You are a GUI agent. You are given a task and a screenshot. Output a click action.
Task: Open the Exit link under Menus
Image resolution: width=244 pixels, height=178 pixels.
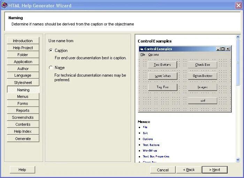coord(145,133)
